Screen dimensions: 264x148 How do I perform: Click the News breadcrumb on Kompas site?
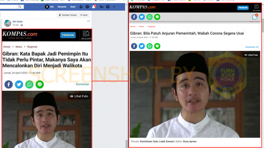(x=142, y=26)
